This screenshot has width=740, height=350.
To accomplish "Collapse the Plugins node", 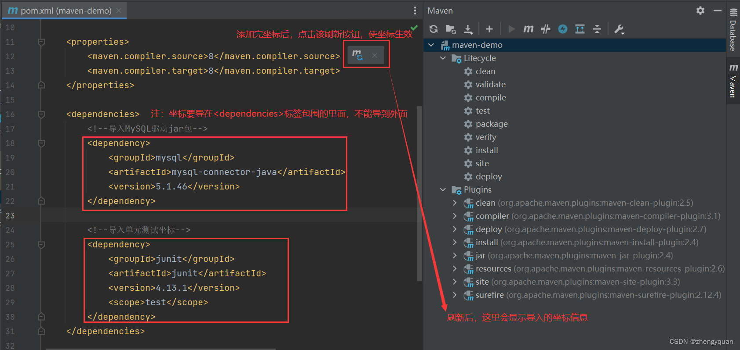I will pyautogui.click(x=443, y=189).
